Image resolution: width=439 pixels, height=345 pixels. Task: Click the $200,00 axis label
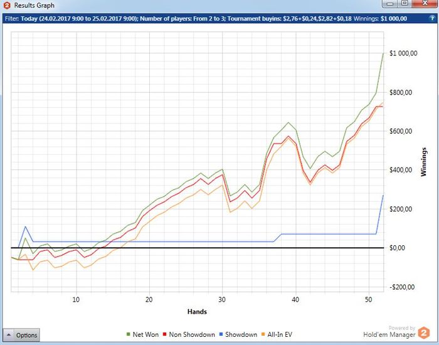[x=401, y=209]
